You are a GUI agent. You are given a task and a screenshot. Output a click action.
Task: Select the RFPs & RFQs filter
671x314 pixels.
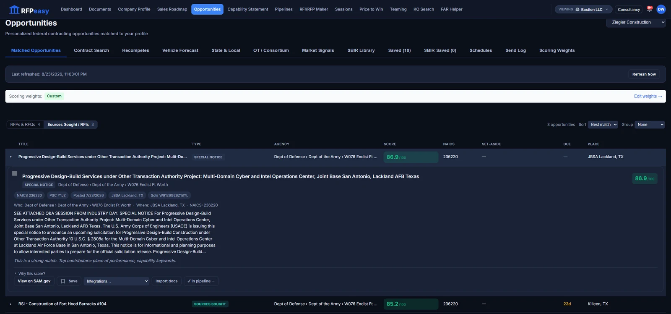pyautogui.click(x=25, y=125)
